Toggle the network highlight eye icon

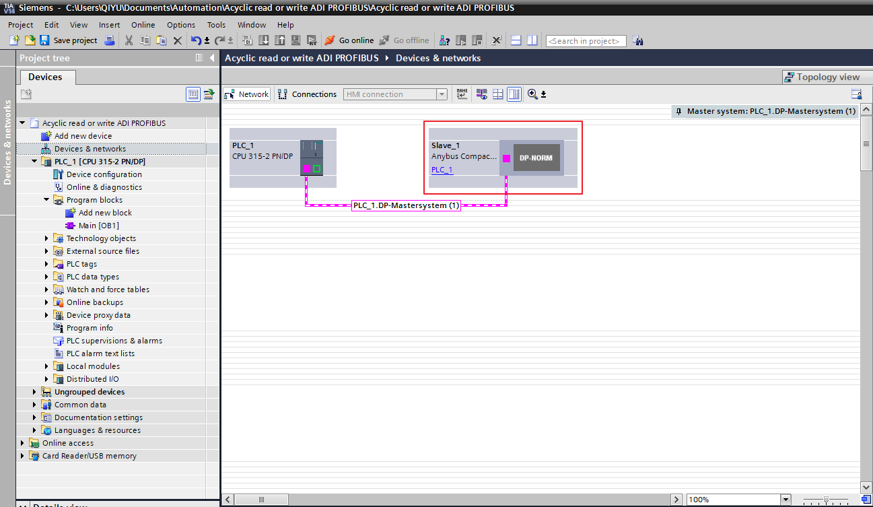(482, 94)
